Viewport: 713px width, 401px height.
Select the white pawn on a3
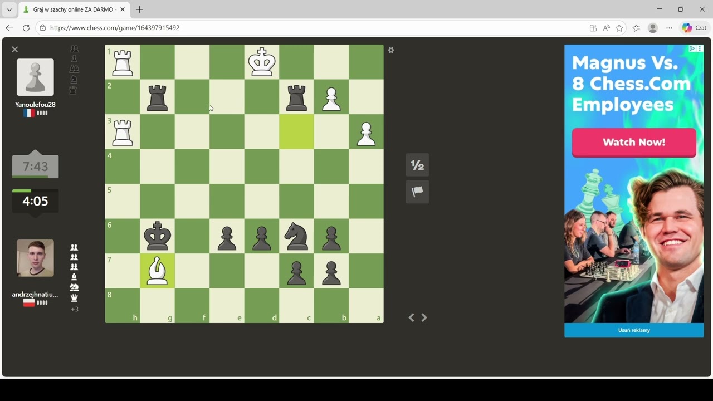point(366,133)
